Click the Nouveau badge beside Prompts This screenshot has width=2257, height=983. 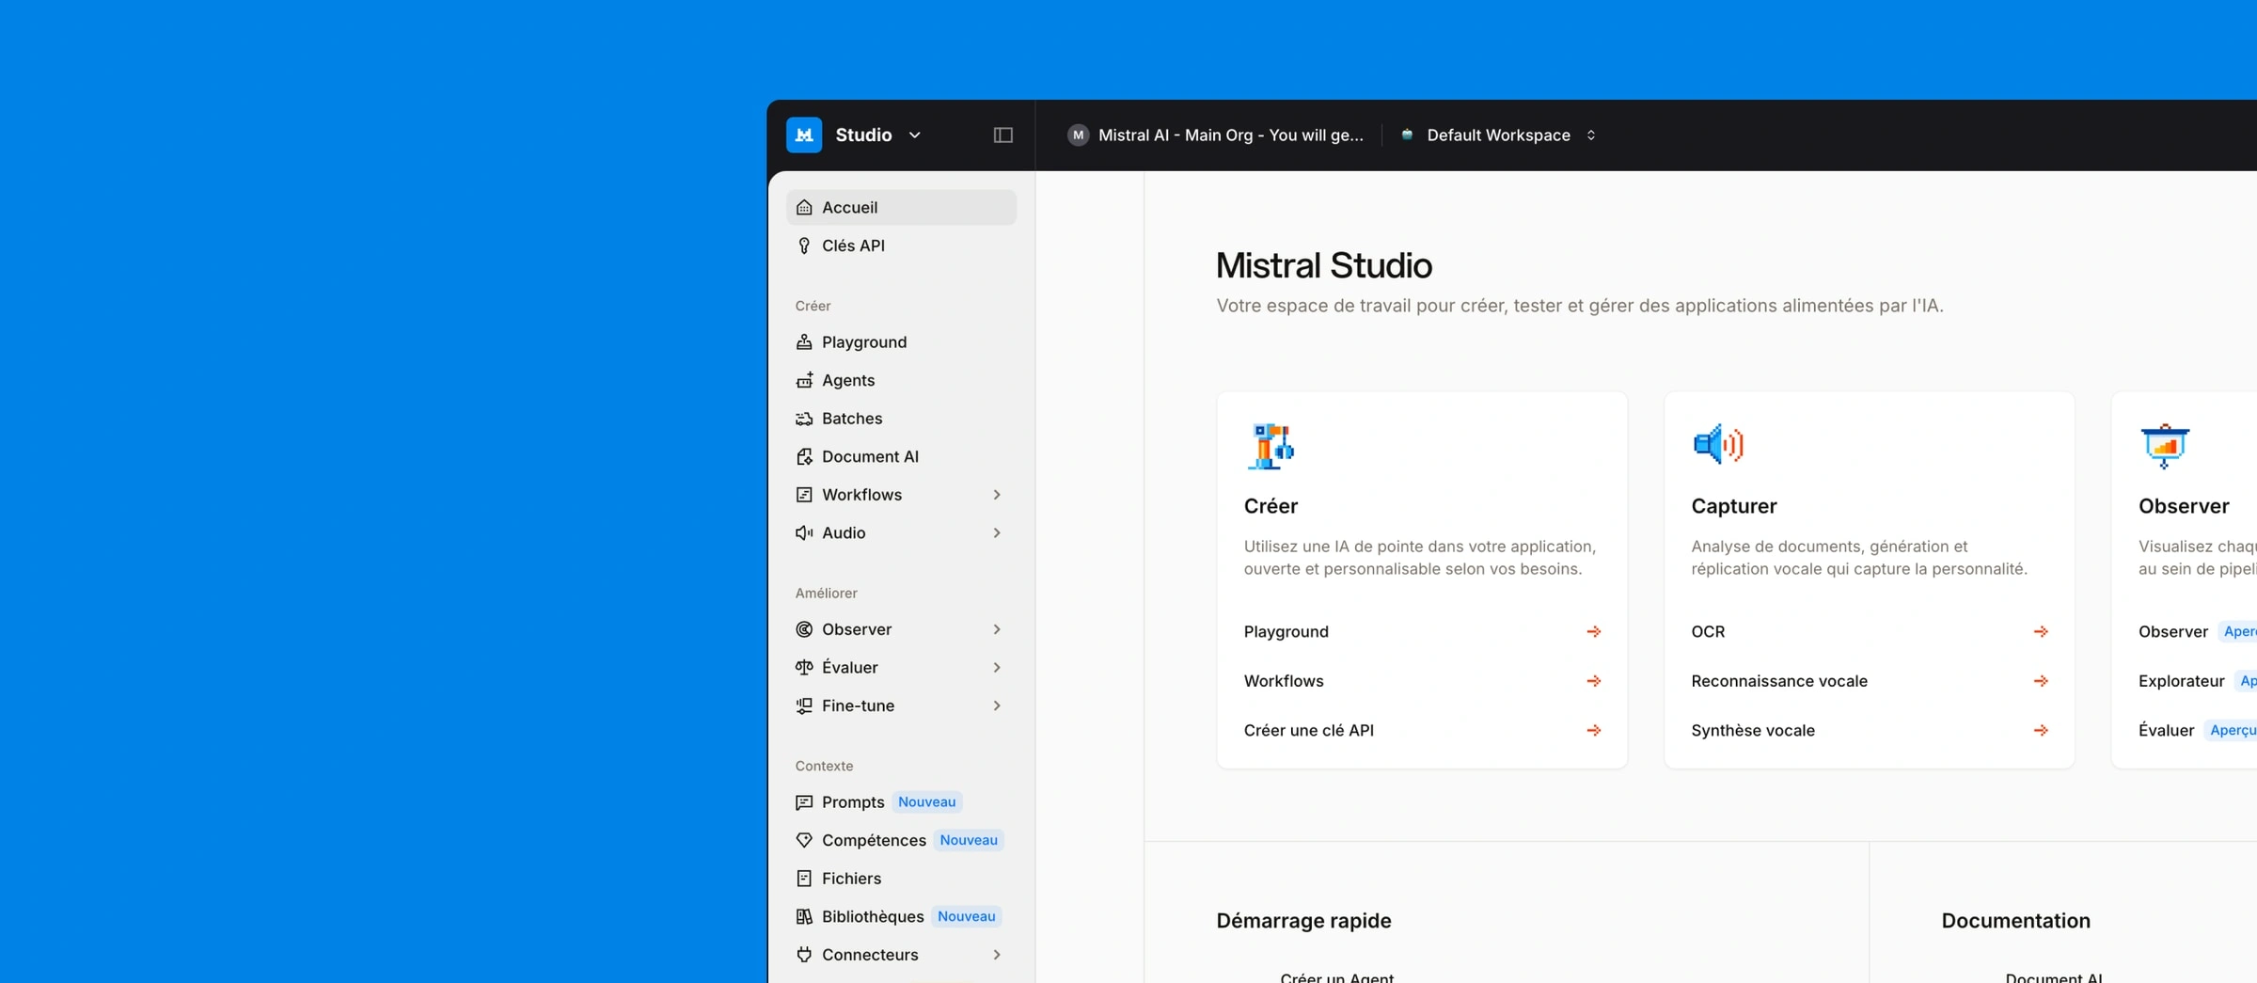coord(926,802)
